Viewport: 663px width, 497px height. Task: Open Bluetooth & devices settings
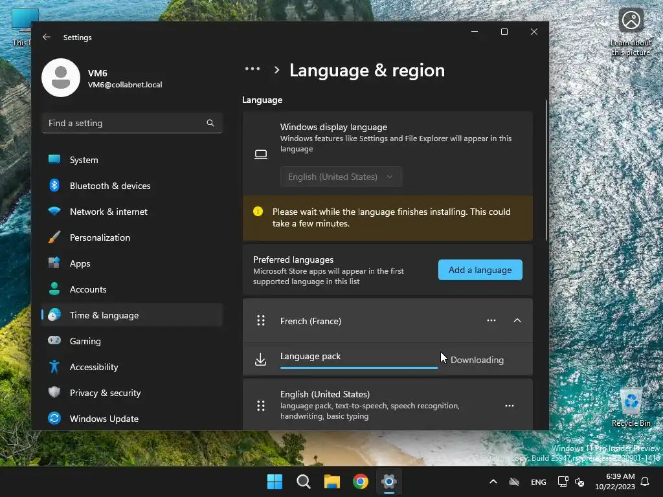132,186
